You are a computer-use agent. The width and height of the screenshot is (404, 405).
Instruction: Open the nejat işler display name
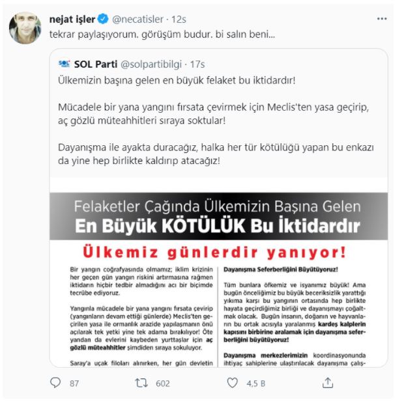tap(72, 20)
